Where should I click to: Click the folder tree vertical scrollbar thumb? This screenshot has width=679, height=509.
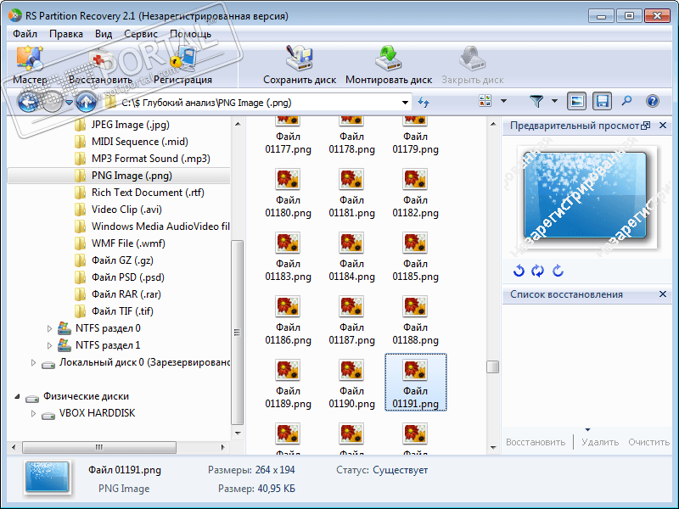[x=237, y=333]
